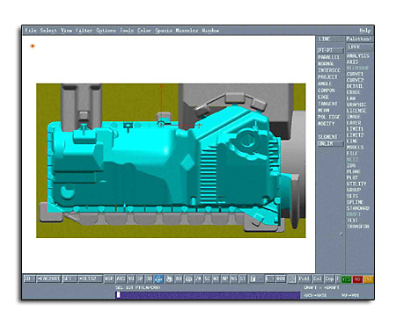This screenshot has width=396, height=325.
Task: Click the WSP toolbar button
Action: 109,279
